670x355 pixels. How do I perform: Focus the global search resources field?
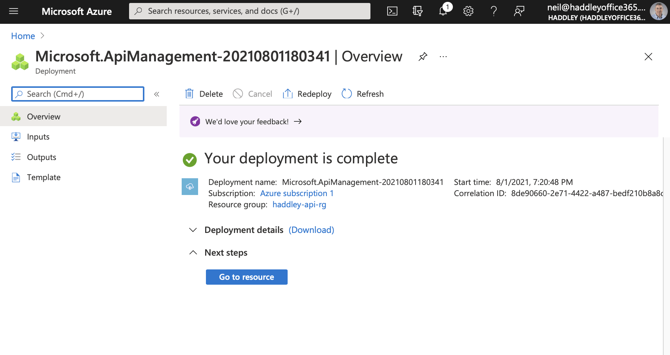pyautogui.click(x=250, y=11)
